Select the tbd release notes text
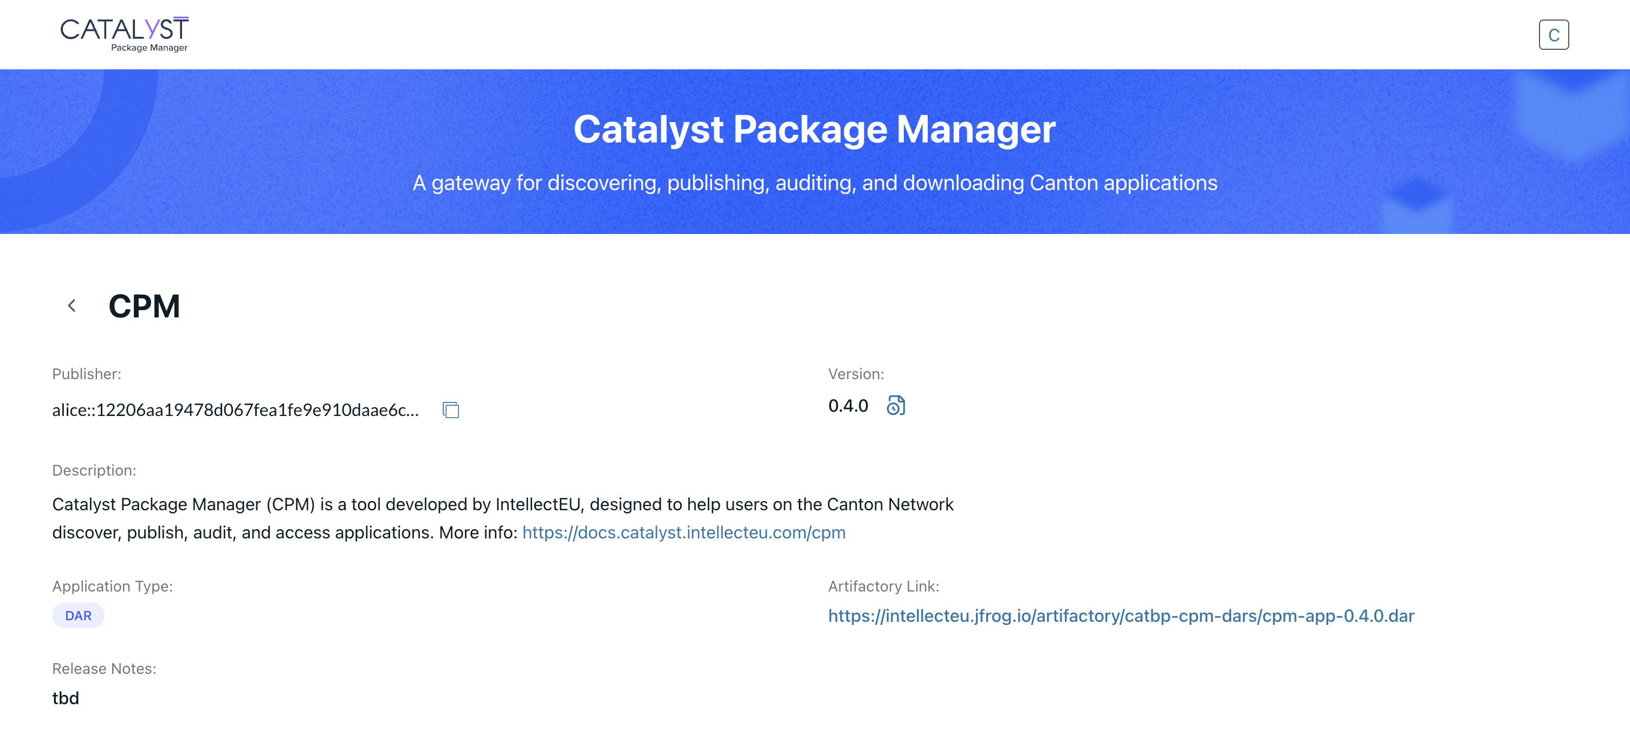 (66, 698)
